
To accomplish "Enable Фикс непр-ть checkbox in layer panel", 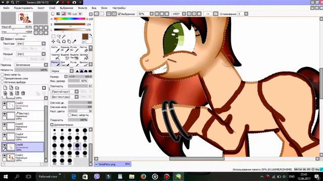I will coord(3,74).
